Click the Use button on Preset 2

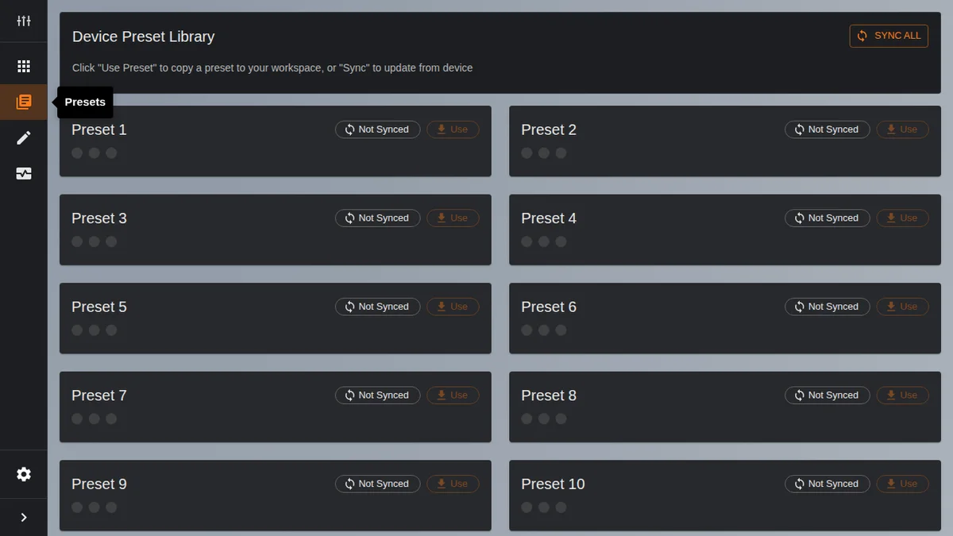point(902,129)
